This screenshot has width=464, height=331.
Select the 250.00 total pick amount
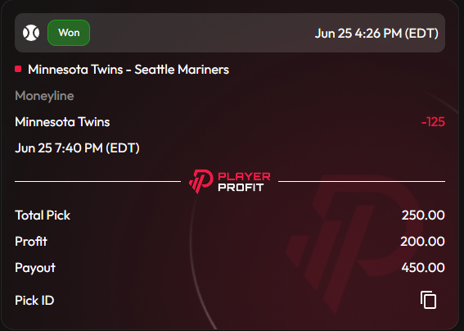click(x=423, y=215)
